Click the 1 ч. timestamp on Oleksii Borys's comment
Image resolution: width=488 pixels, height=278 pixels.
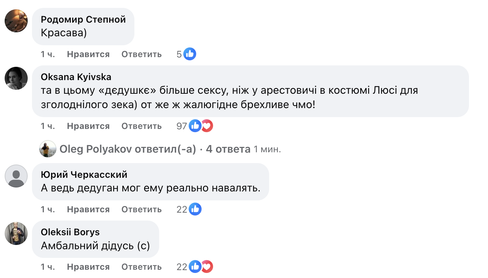[x=48, y=267]
